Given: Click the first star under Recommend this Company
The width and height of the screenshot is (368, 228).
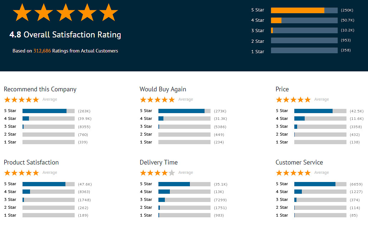Looking at the screenshot, I should click(7, 100).
